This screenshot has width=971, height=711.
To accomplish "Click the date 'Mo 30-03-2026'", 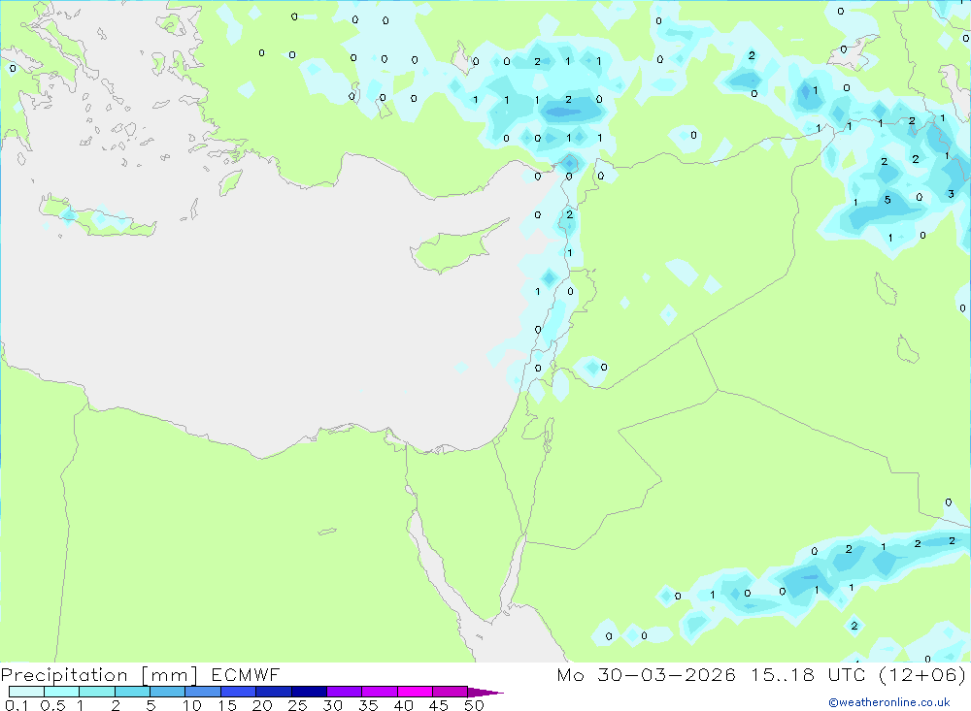I will pyautogui.click(x=646, y=674).
